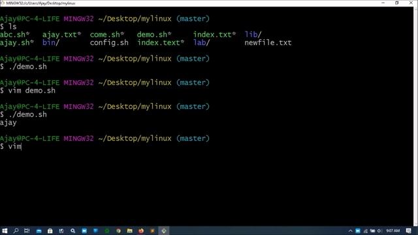Click the 'newfile.txt' file name
The width and height of the screenshot is (418, 235).
click(268, 42)
